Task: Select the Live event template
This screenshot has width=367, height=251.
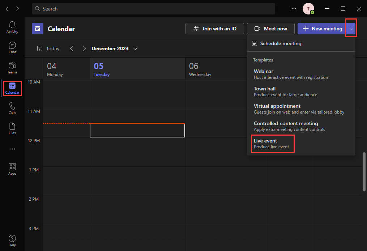Action: [272, 144]
